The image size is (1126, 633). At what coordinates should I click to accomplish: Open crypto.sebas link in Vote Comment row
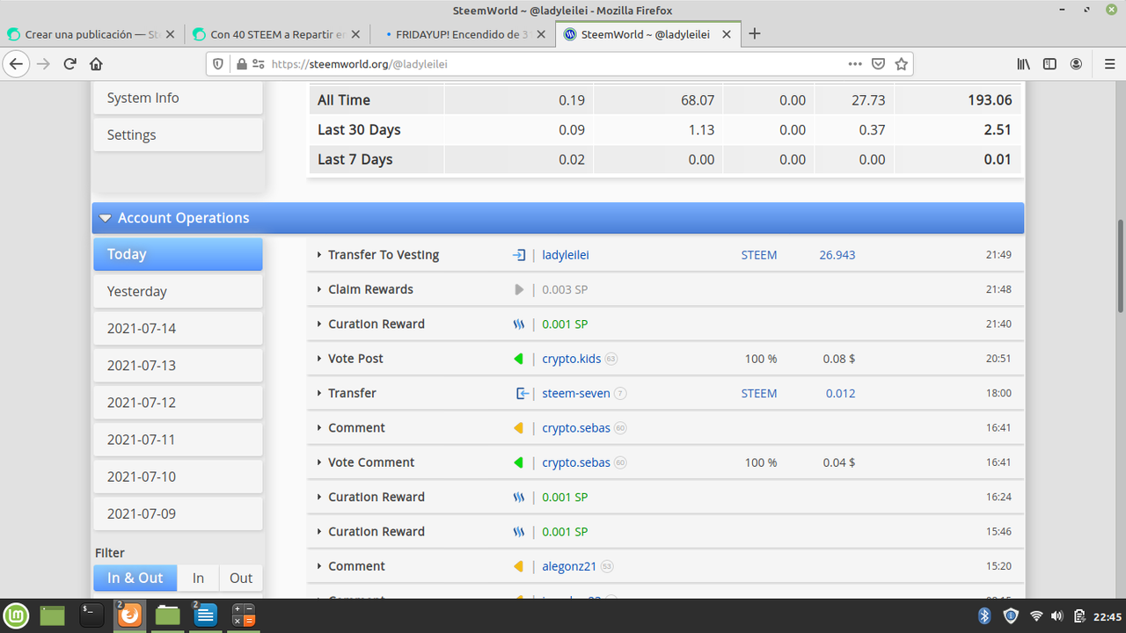(576, 462)
